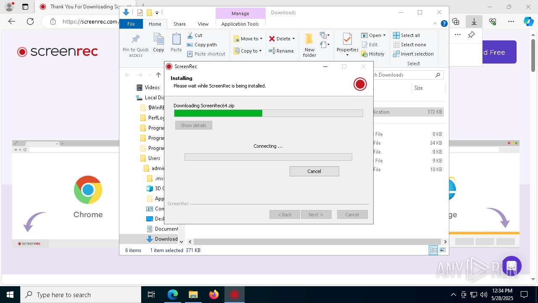
Task: Click the download progress bar
Action: (268, 113)
